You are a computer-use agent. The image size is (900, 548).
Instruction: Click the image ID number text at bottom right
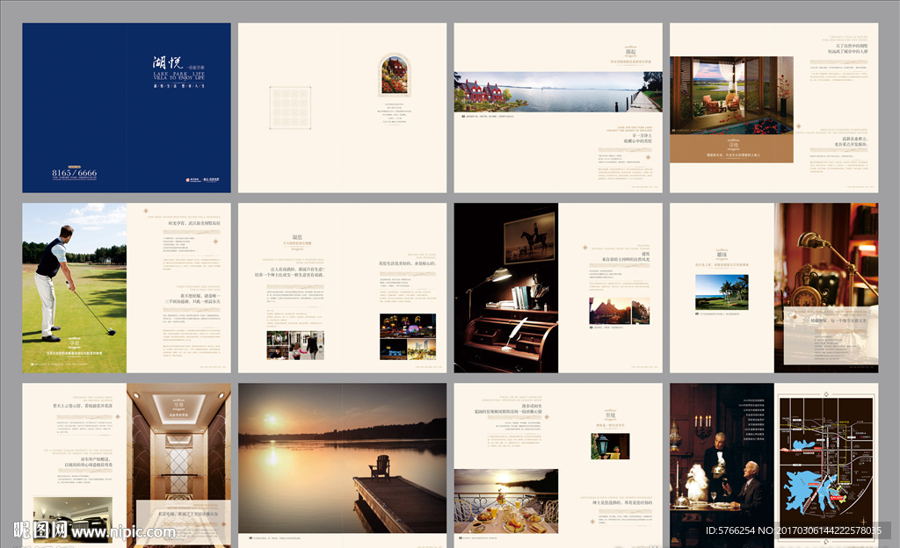click(x=794, y=530)
